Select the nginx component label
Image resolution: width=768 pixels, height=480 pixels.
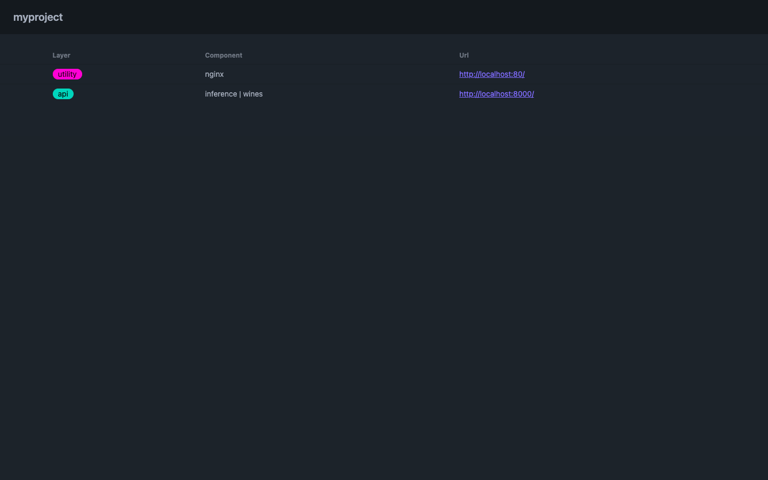click(214, 74)
